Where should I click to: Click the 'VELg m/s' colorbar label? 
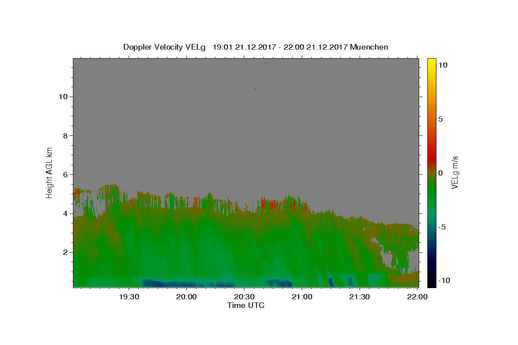pyautogui.click(x=455, y=172)
